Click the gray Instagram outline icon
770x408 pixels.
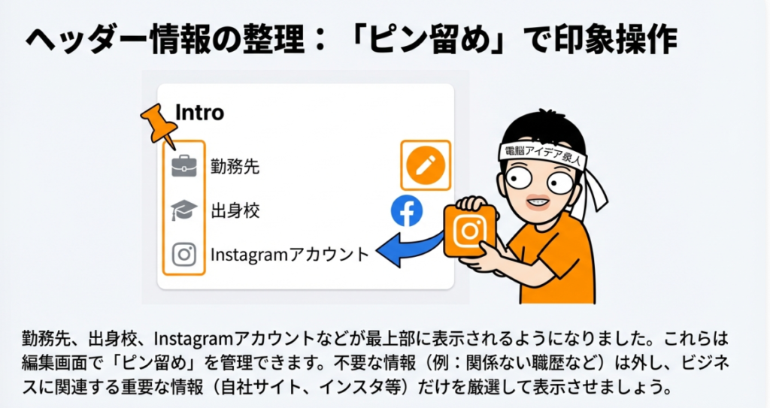(x=184, y=254)
